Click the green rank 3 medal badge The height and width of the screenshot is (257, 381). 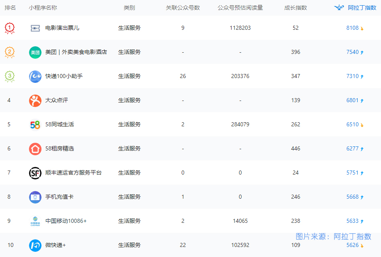(x=10, y=76)
